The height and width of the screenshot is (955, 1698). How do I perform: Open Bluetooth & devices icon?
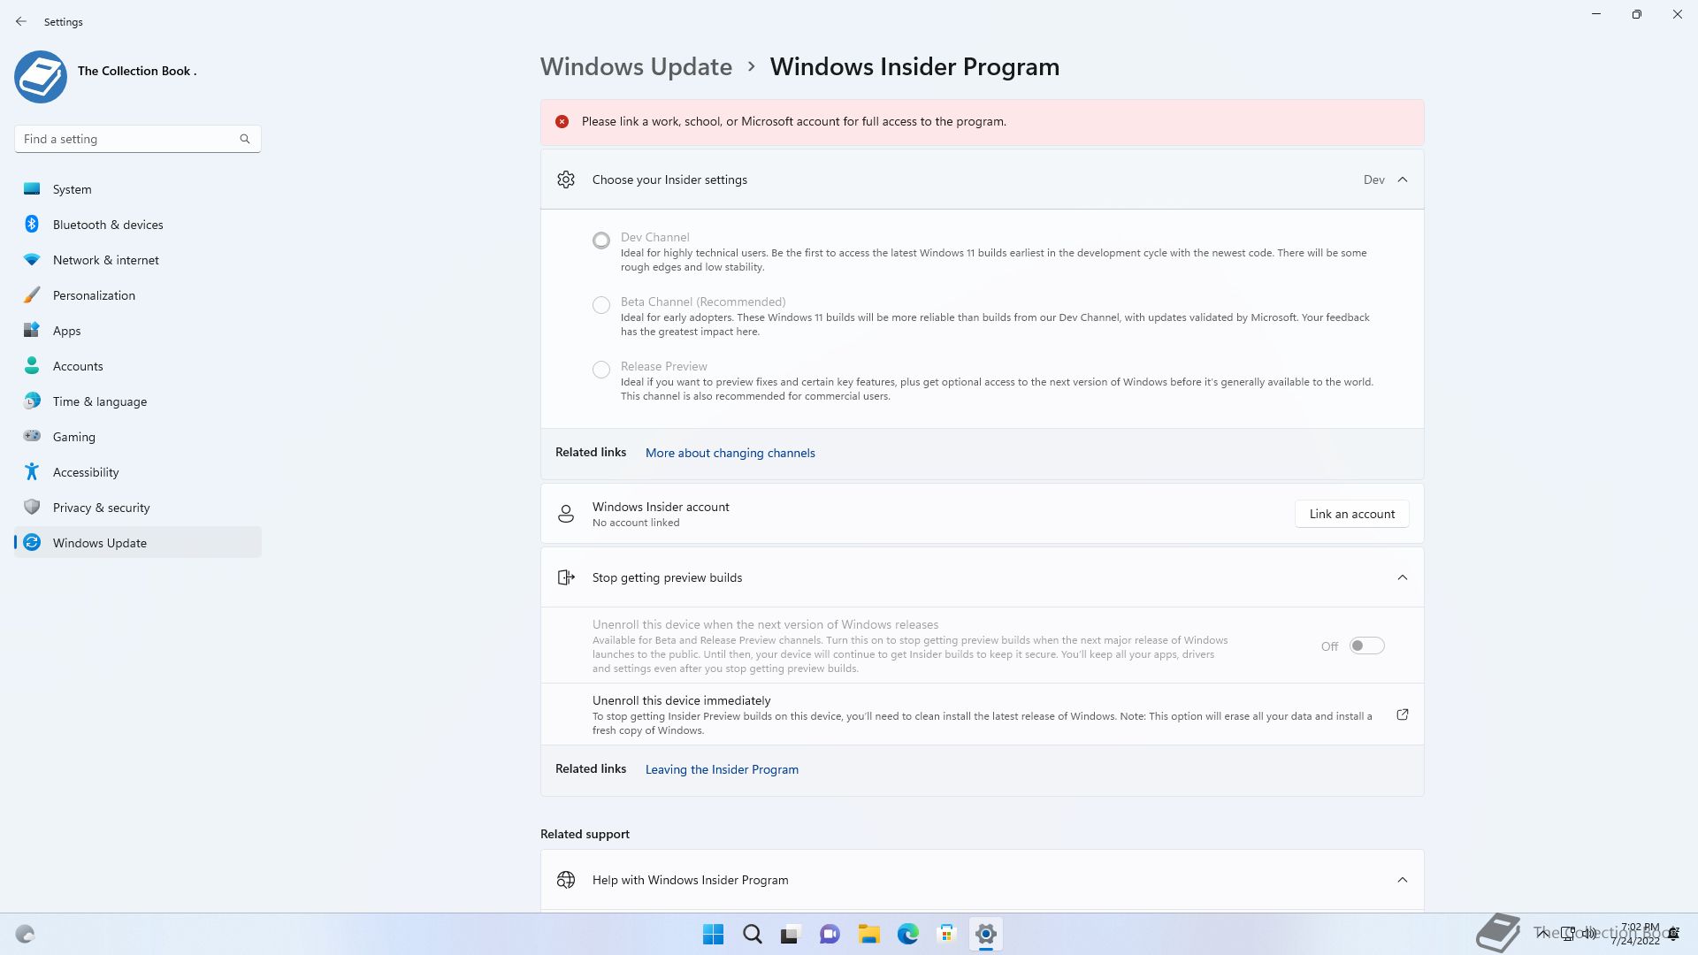click(32, 224)
